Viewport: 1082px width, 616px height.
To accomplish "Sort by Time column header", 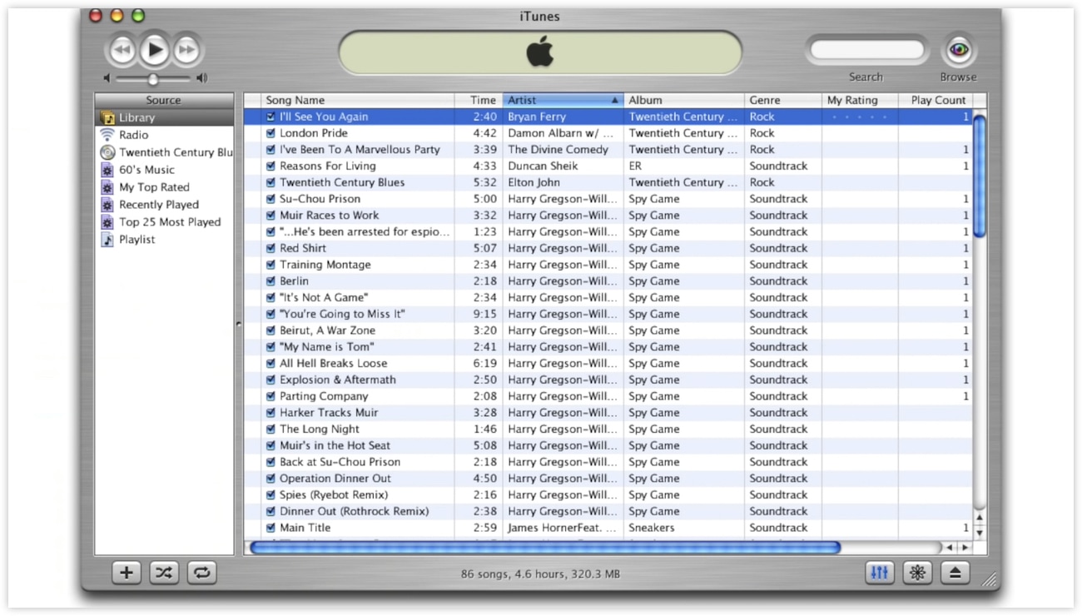I will (x=479, y=100).
